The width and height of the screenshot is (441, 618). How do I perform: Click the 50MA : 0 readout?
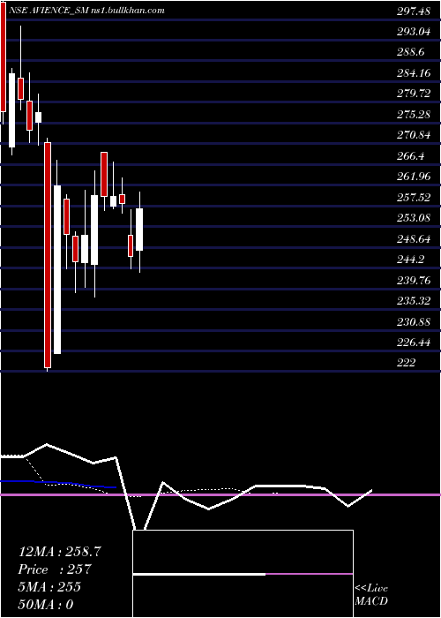point(46,605)
